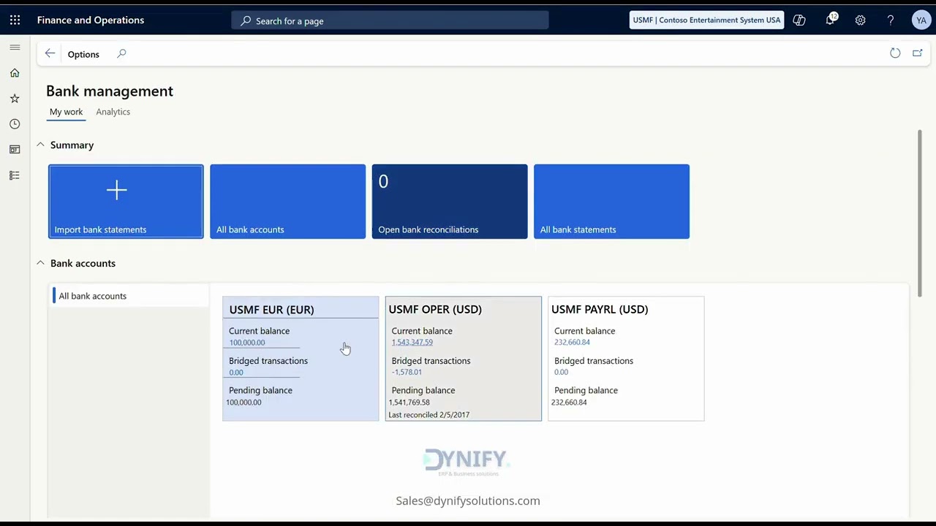936x526 pixels.
Task: Open Modules list icon in the sidebar
Action: [15, 175]
